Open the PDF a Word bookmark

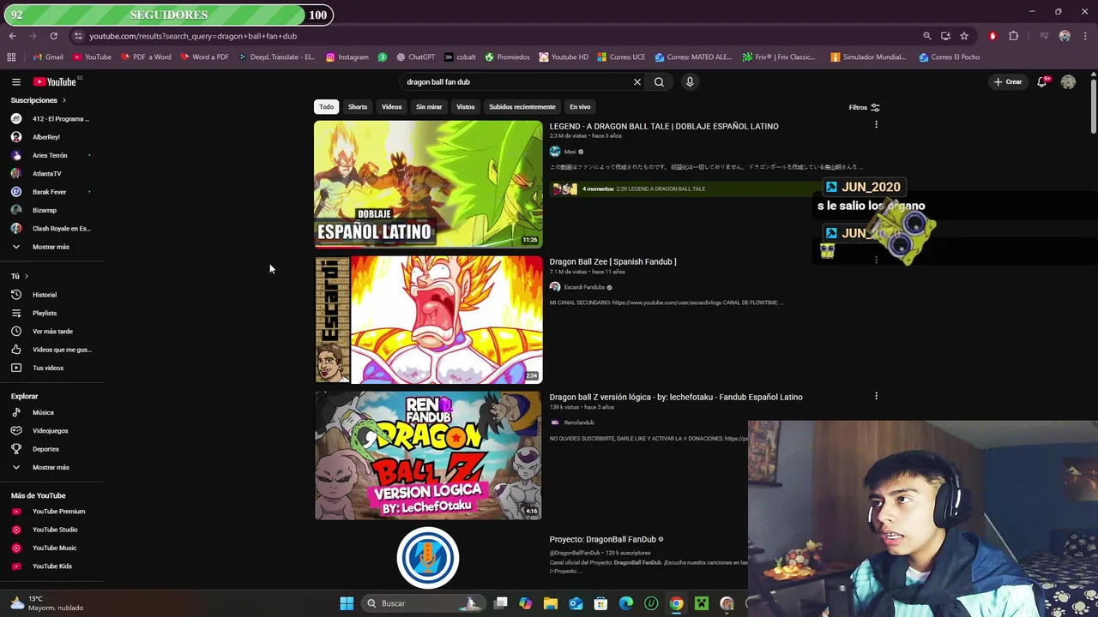click(145, 57)
